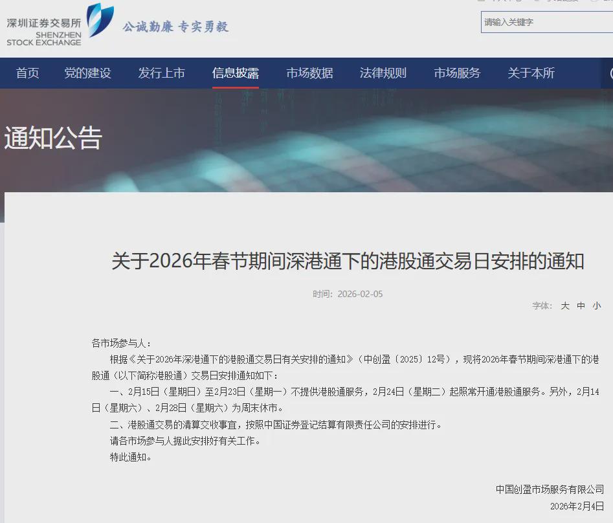This screenshot has width=613, height=523.
Task: Click the 公诚勤廉 专实勇毅 motto text
Action: tap(175, 27)
